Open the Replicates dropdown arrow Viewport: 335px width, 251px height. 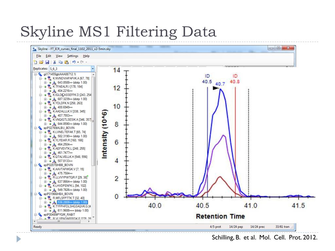click(93, 69)
